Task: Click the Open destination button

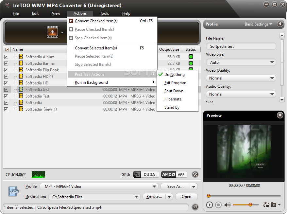Action: 186,197
